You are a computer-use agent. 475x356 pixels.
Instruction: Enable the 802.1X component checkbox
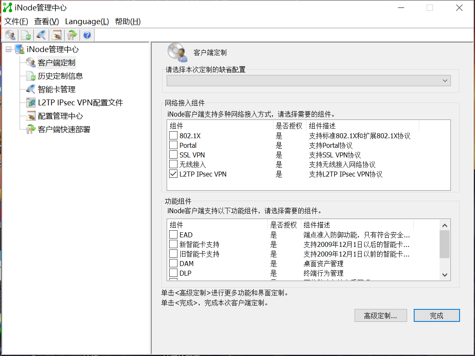[173, 135]
